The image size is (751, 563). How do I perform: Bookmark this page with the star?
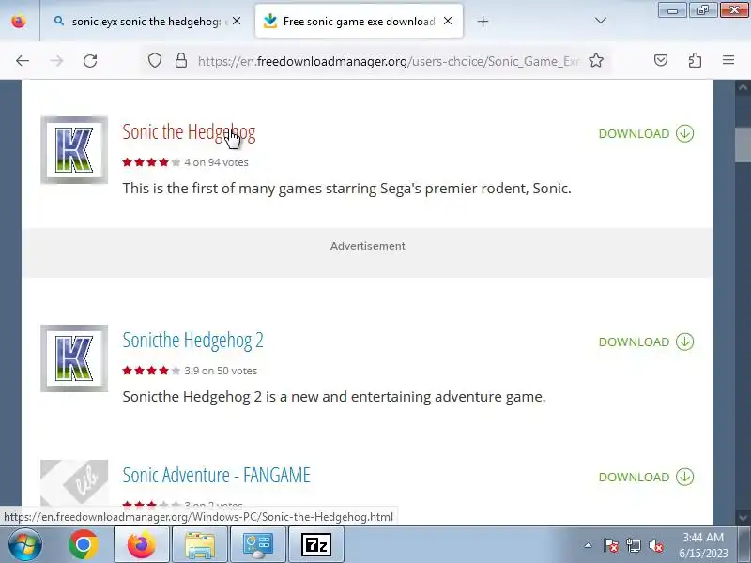596,61
